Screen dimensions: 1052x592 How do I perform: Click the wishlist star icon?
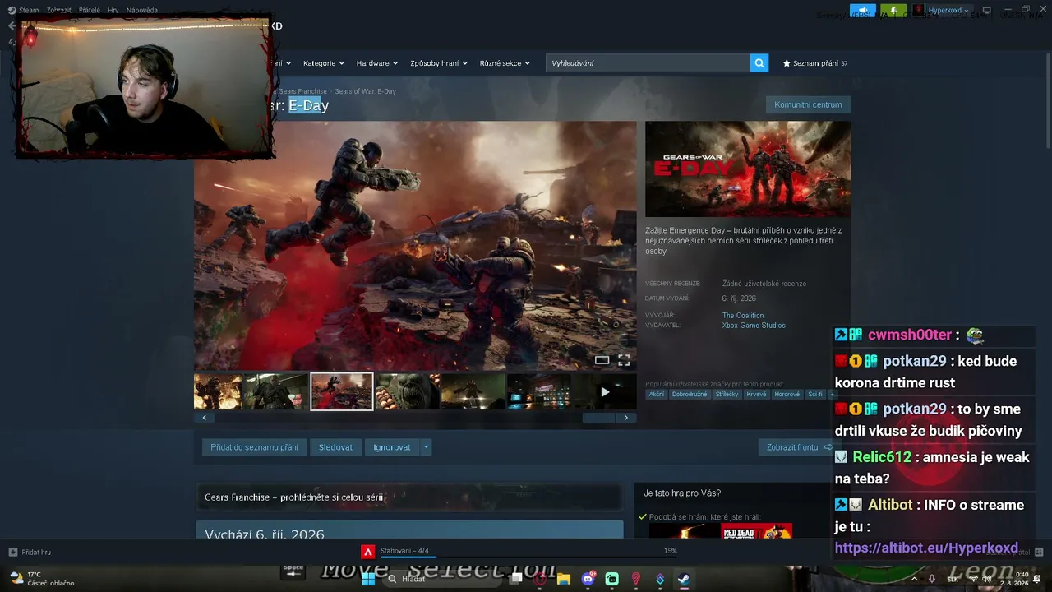787,63
